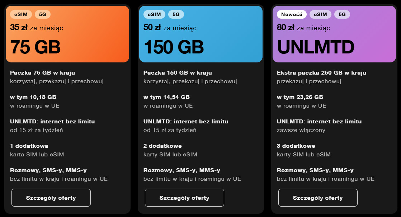Click the eSIM badge on the orange card
Screen dimensions: 401x217
(x=21, y=14)
